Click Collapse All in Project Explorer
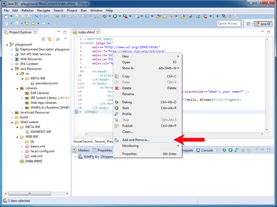The width and height of the screenshot is (277, 207). point(44,39)
